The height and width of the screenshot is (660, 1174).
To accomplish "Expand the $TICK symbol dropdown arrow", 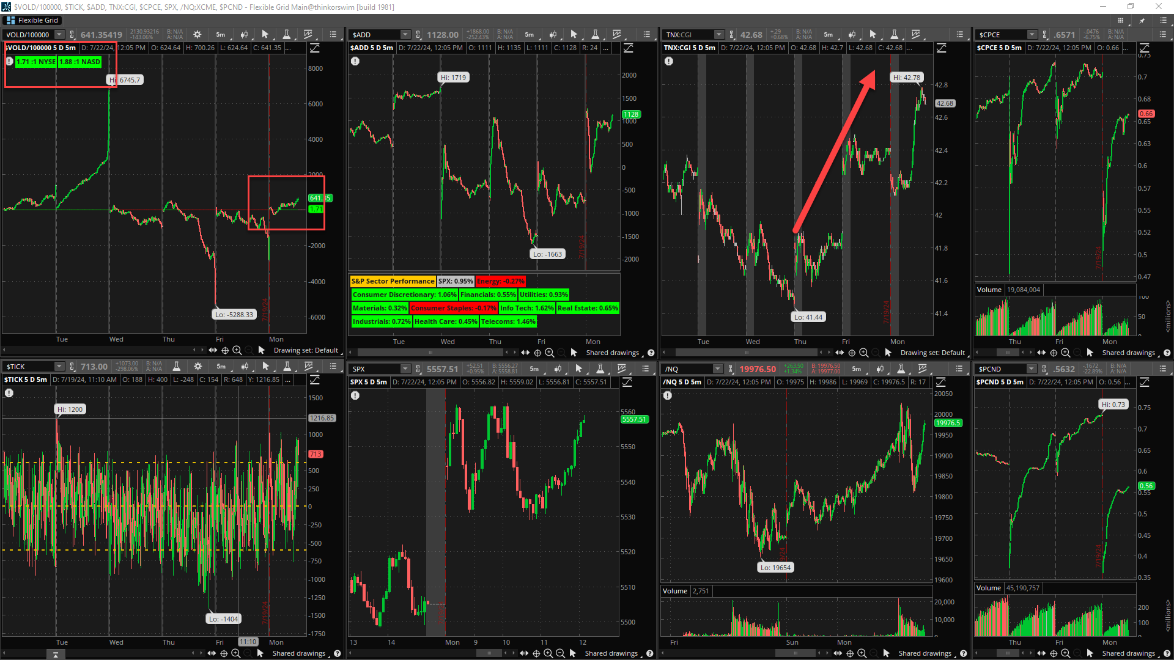I will tap(59, 367).
